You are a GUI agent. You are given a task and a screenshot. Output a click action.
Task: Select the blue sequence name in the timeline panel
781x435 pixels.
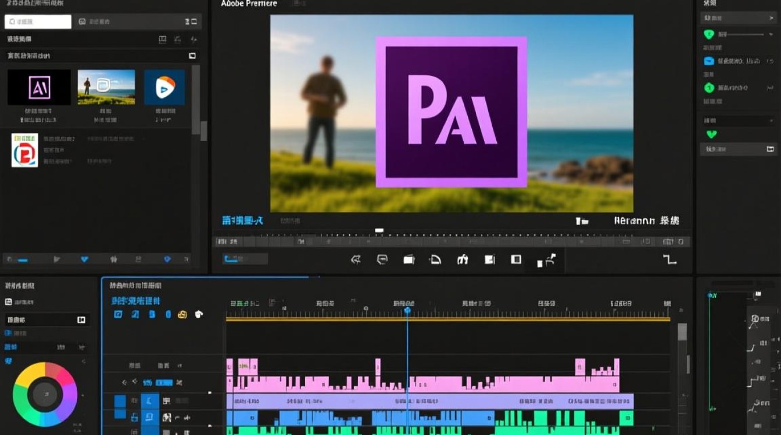tap(135, 301)
